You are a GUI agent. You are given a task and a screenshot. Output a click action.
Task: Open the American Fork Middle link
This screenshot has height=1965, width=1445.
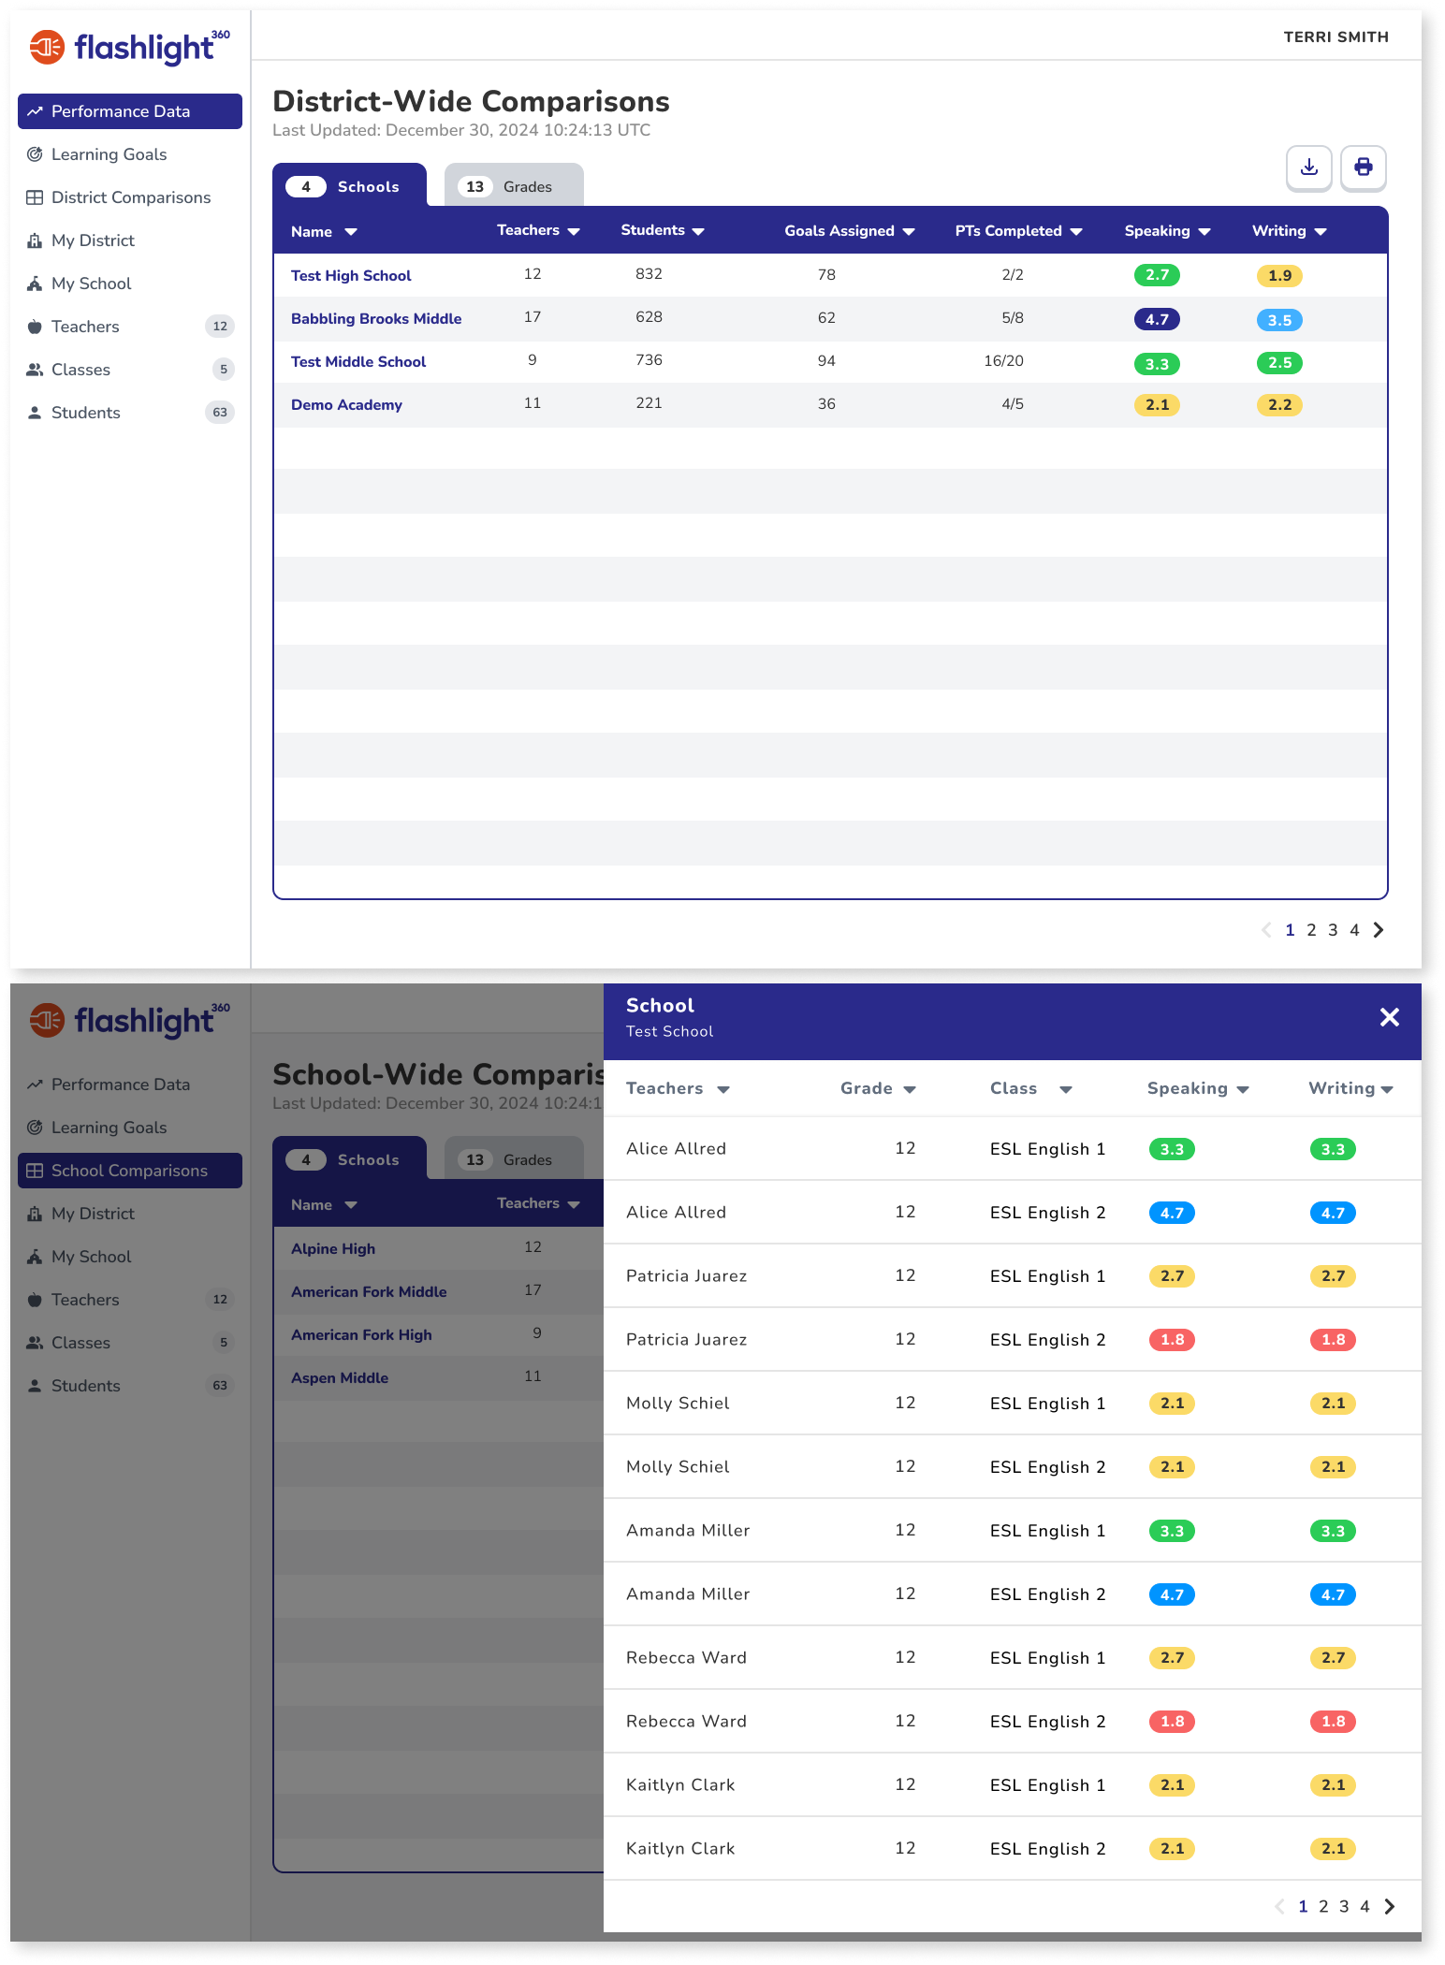click(x=369, y=1292)
